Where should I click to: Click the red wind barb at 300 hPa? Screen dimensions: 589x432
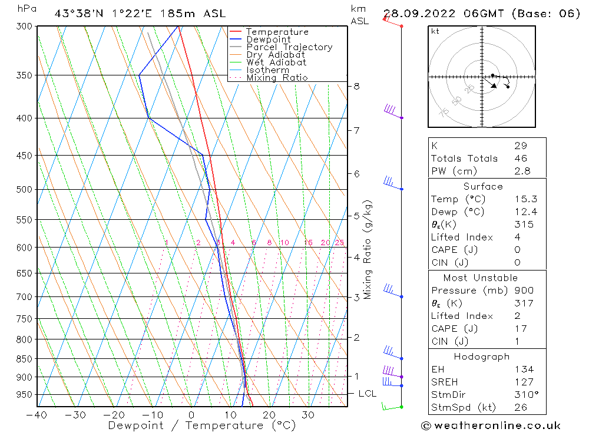click(x=393, y=21)
